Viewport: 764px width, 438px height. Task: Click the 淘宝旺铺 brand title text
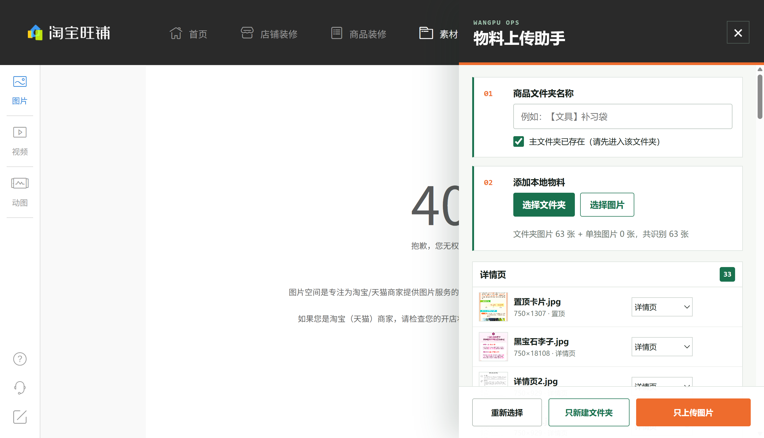(x=80, y=33)
